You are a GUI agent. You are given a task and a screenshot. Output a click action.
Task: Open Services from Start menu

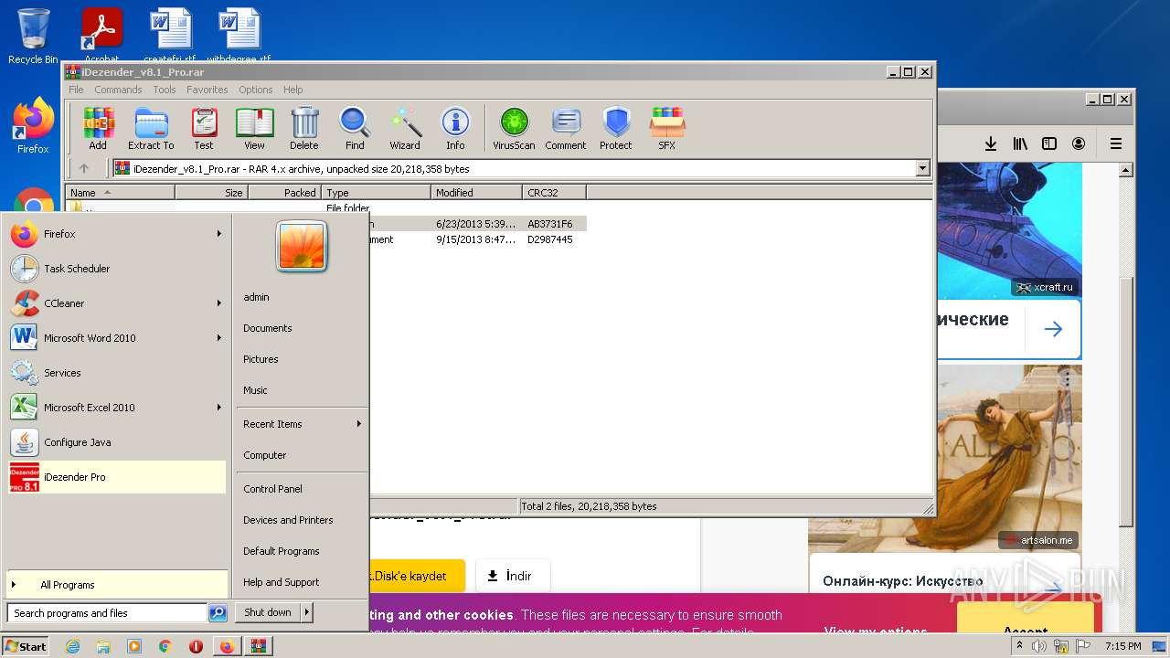[x=117, y=373]
